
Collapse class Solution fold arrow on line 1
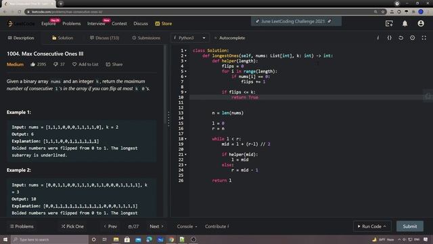point(185,51)
